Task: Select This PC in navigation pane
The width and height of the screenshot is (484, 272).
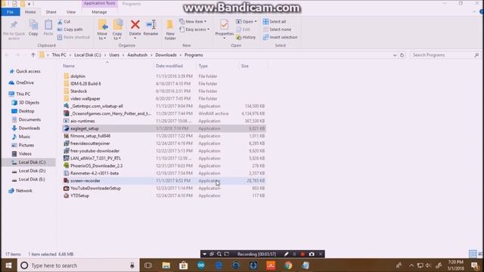Action: tap(20, 94)
